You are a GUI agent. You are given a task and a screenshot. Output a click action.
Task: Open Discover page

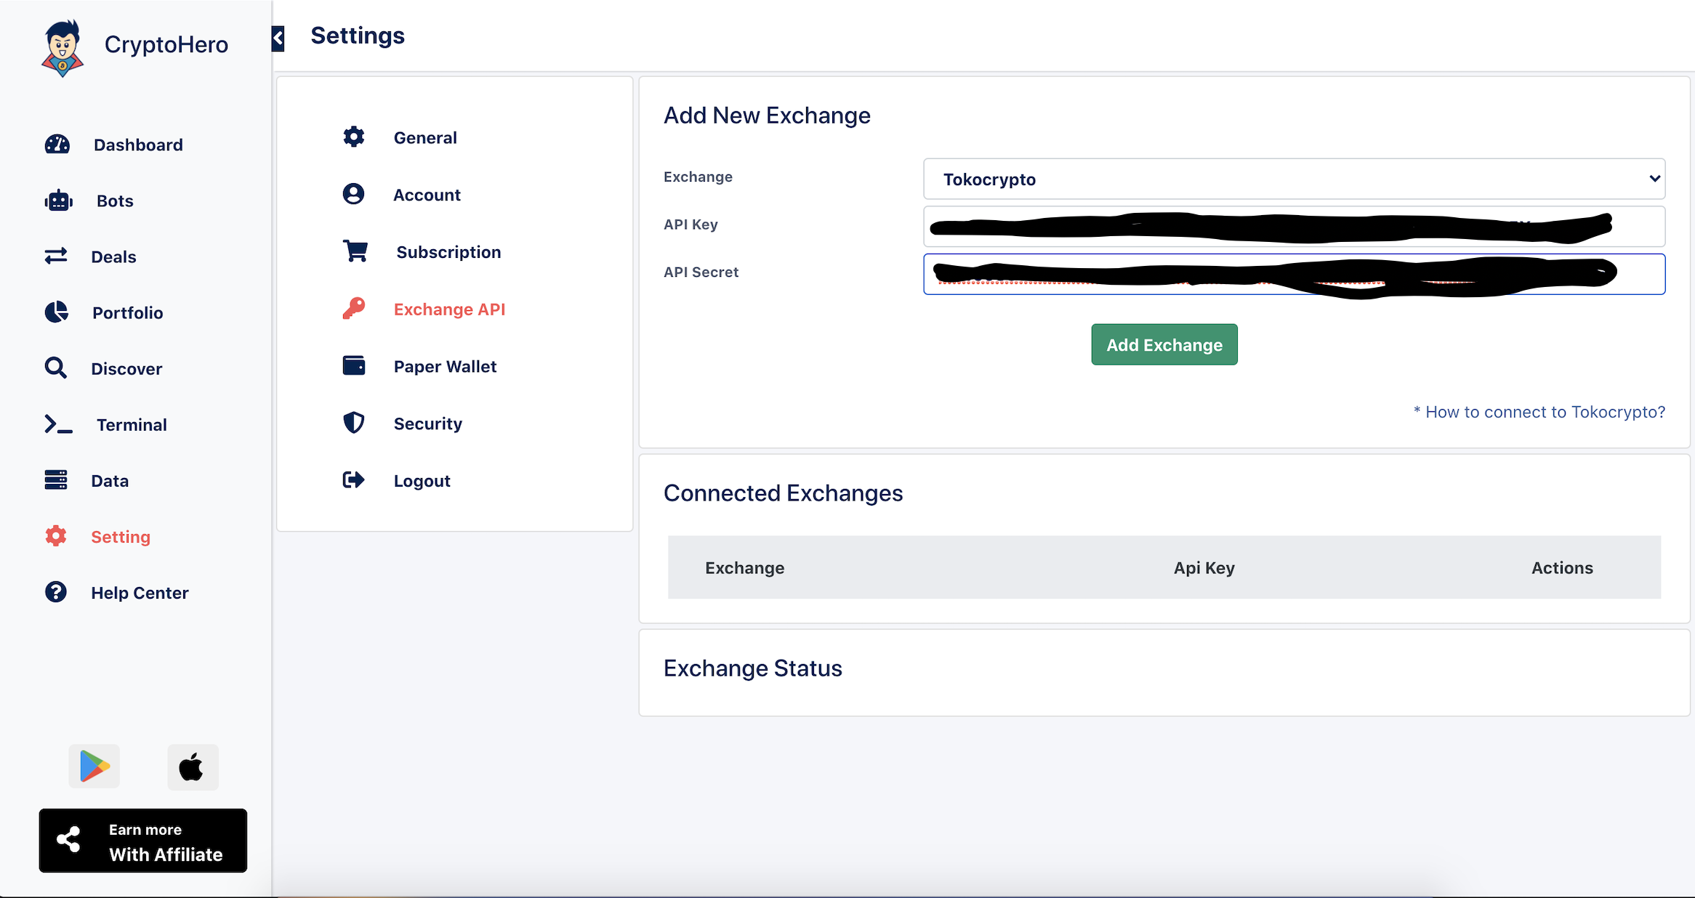pyautogui.click(x=126, y=368)
